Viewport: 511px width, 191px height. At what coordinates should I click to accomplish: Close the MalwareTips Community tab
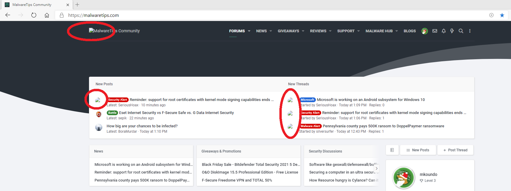(x=68, y=5)
